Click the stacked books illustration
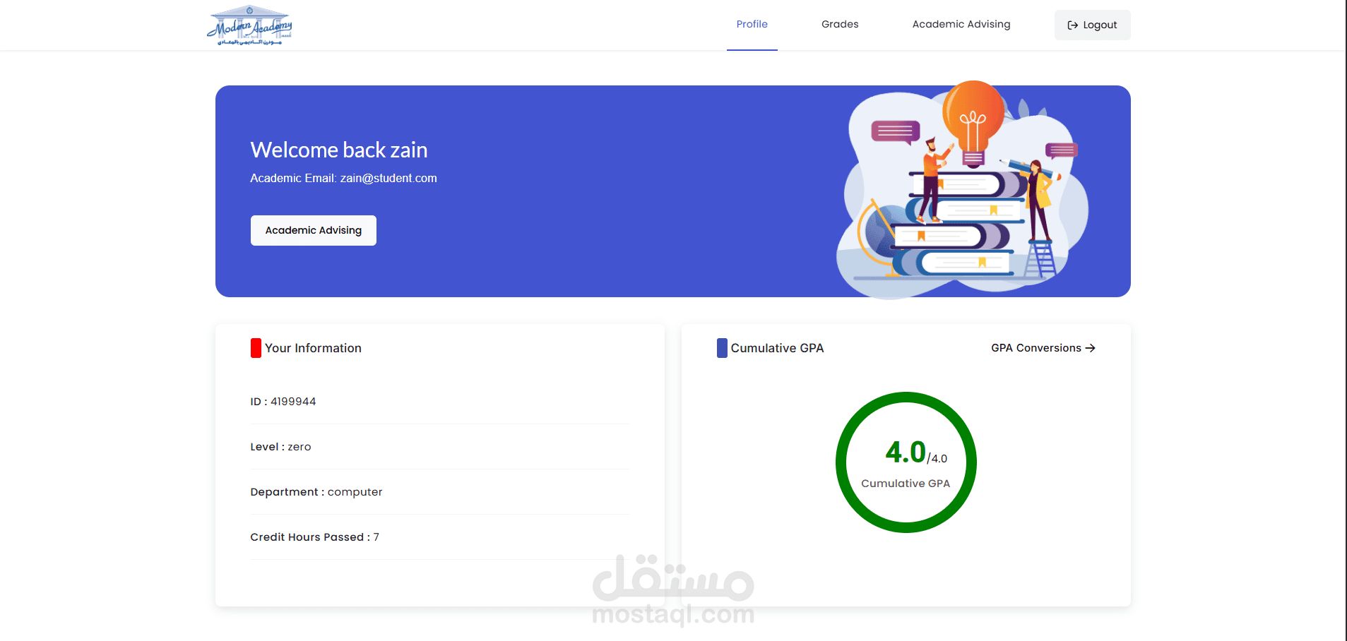The image size is (1347, 641). coord(961,224)
